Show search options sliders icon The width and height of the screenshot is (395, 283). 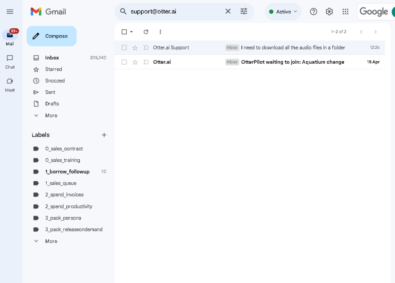(244, 11)
